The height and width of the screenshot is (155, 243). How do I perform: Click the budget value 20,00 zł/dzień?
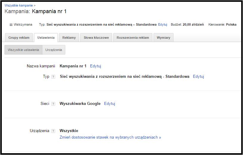tap(193, 24)
